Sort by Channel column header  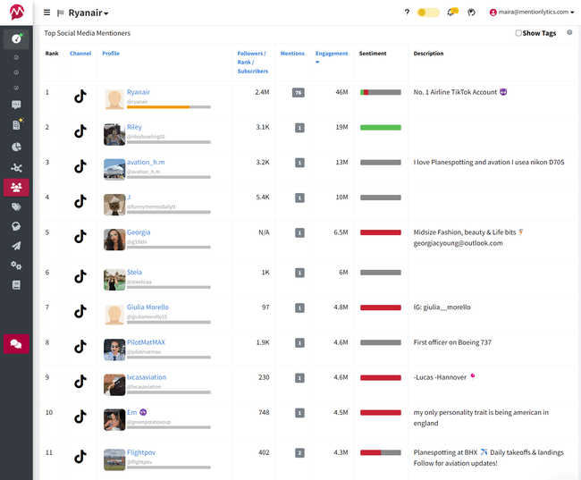[80, 54]
